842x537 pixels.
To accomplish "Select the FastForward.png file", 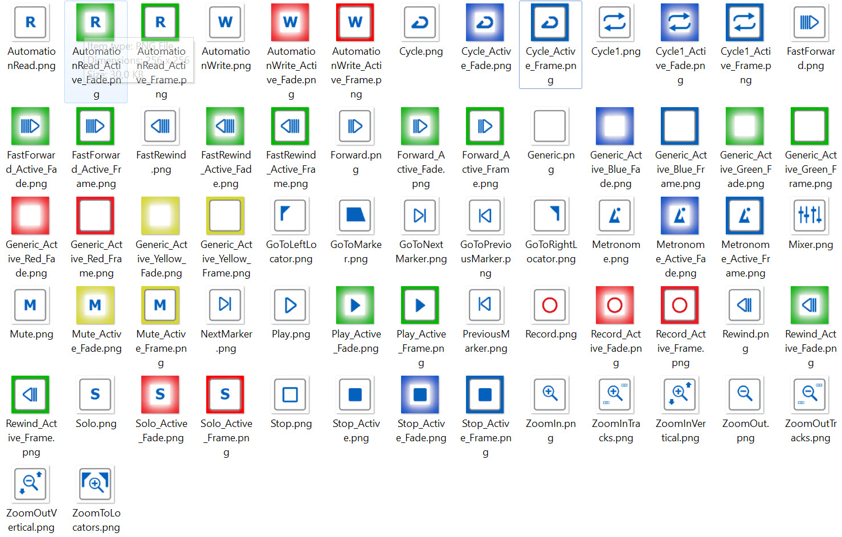I will [x=810, y=23].
